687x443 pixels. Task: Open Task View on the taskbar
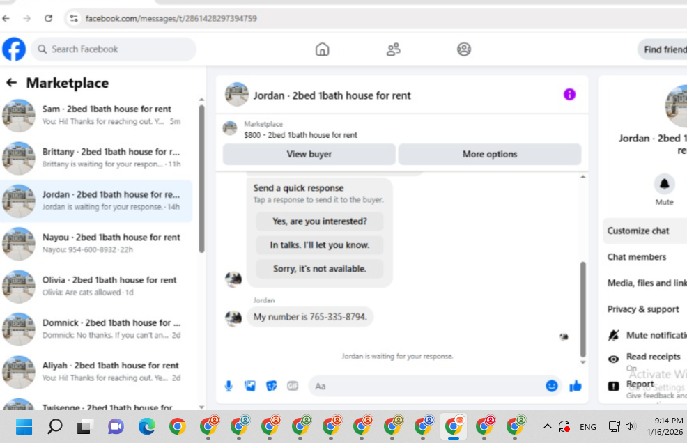[x=84, y=426]
